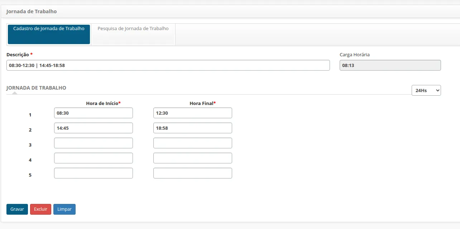
Task: Click the Jornada de Trabalho panel title
Action: (32, 11)
